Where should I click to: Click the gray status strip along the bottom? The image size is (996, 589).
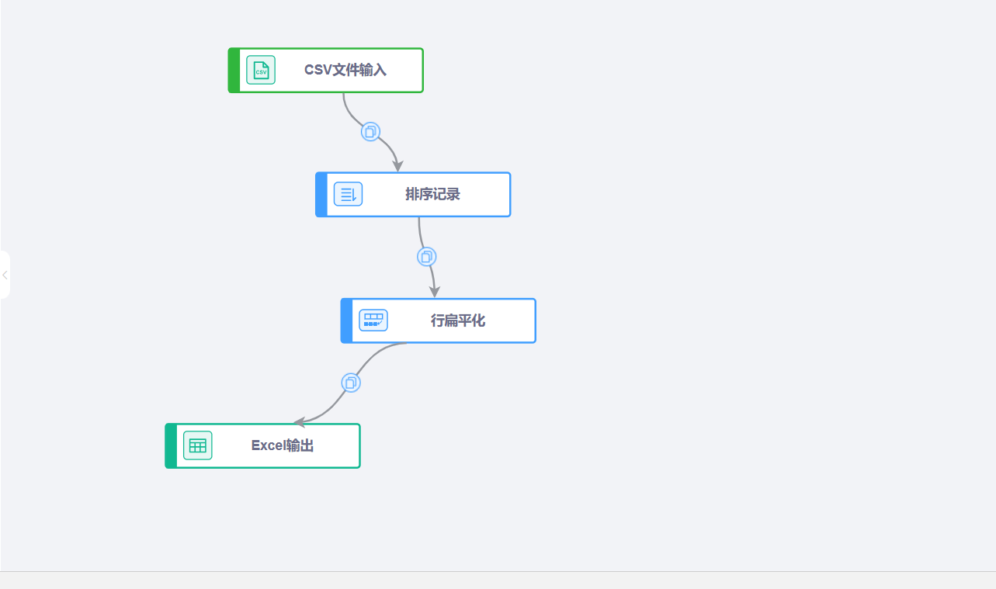coord(497,580)
